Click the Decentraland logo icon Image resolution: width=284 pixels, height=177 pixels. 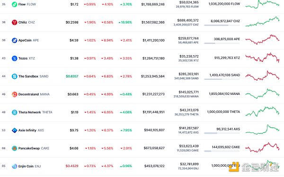pos(14,94)
